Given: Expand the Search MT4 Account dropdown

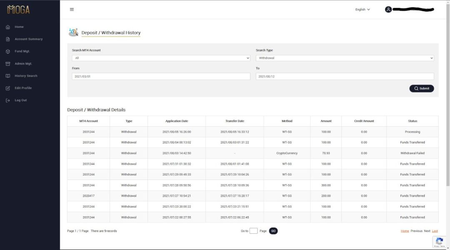Looking at the screenshot, I should 161,58.
